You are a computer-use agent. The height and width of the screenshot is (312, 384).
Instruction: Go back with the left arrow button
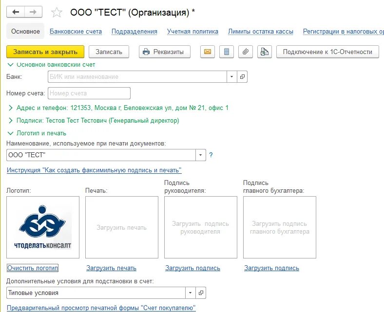16,12
